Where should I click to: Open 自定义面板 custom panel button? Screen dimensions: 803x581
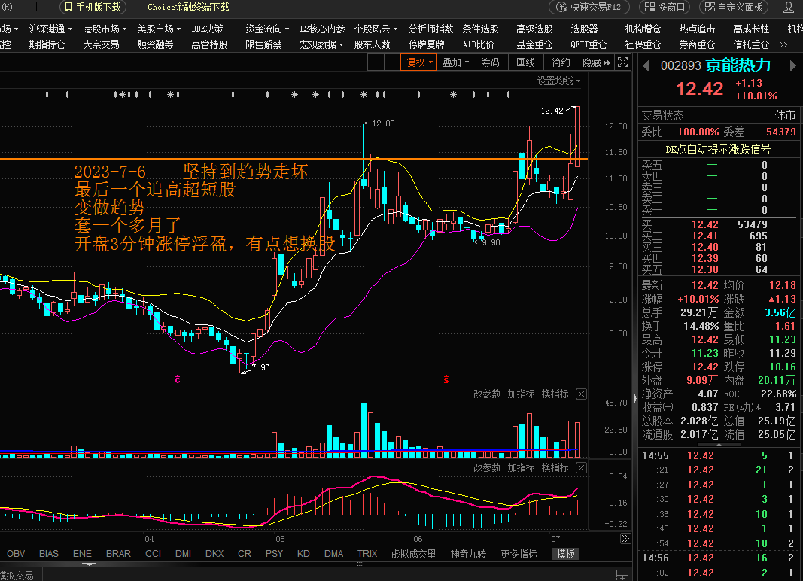pos(735,8)
